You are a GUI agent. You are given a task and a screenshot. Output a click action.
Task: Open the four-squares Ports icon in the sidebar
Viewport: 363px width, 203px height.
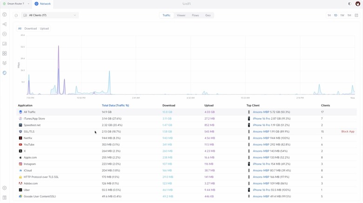(4, 53)
